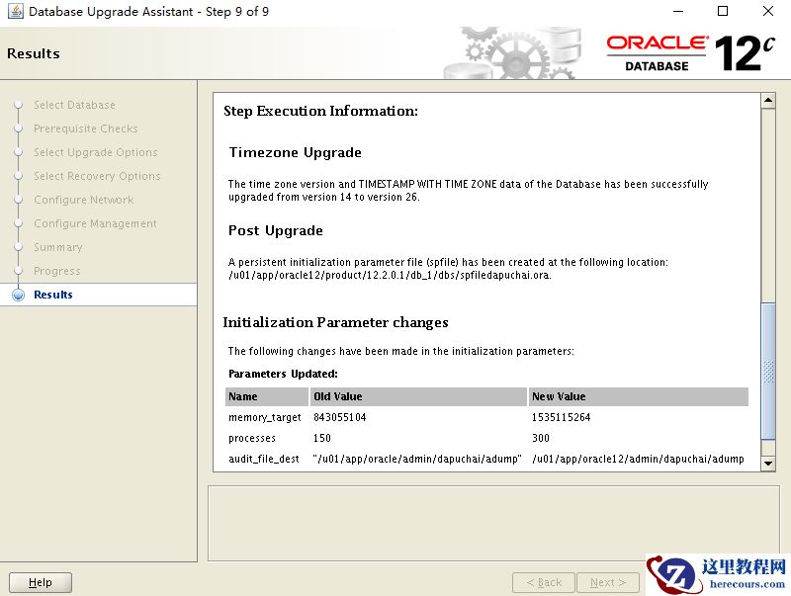
Task: Click the Name column header
Action: pos(266,396)
